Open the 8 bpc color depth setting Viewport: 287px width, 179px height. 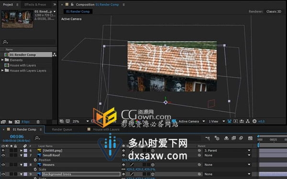click(26, 122)
